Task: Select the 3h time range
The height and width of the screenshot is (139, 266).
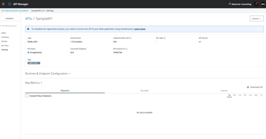Action: pos(234,95)
